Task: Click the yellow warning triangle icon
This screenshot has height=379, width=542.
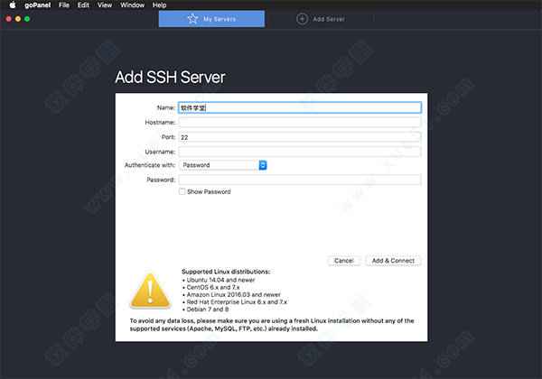Action: [x=150, y=291]
